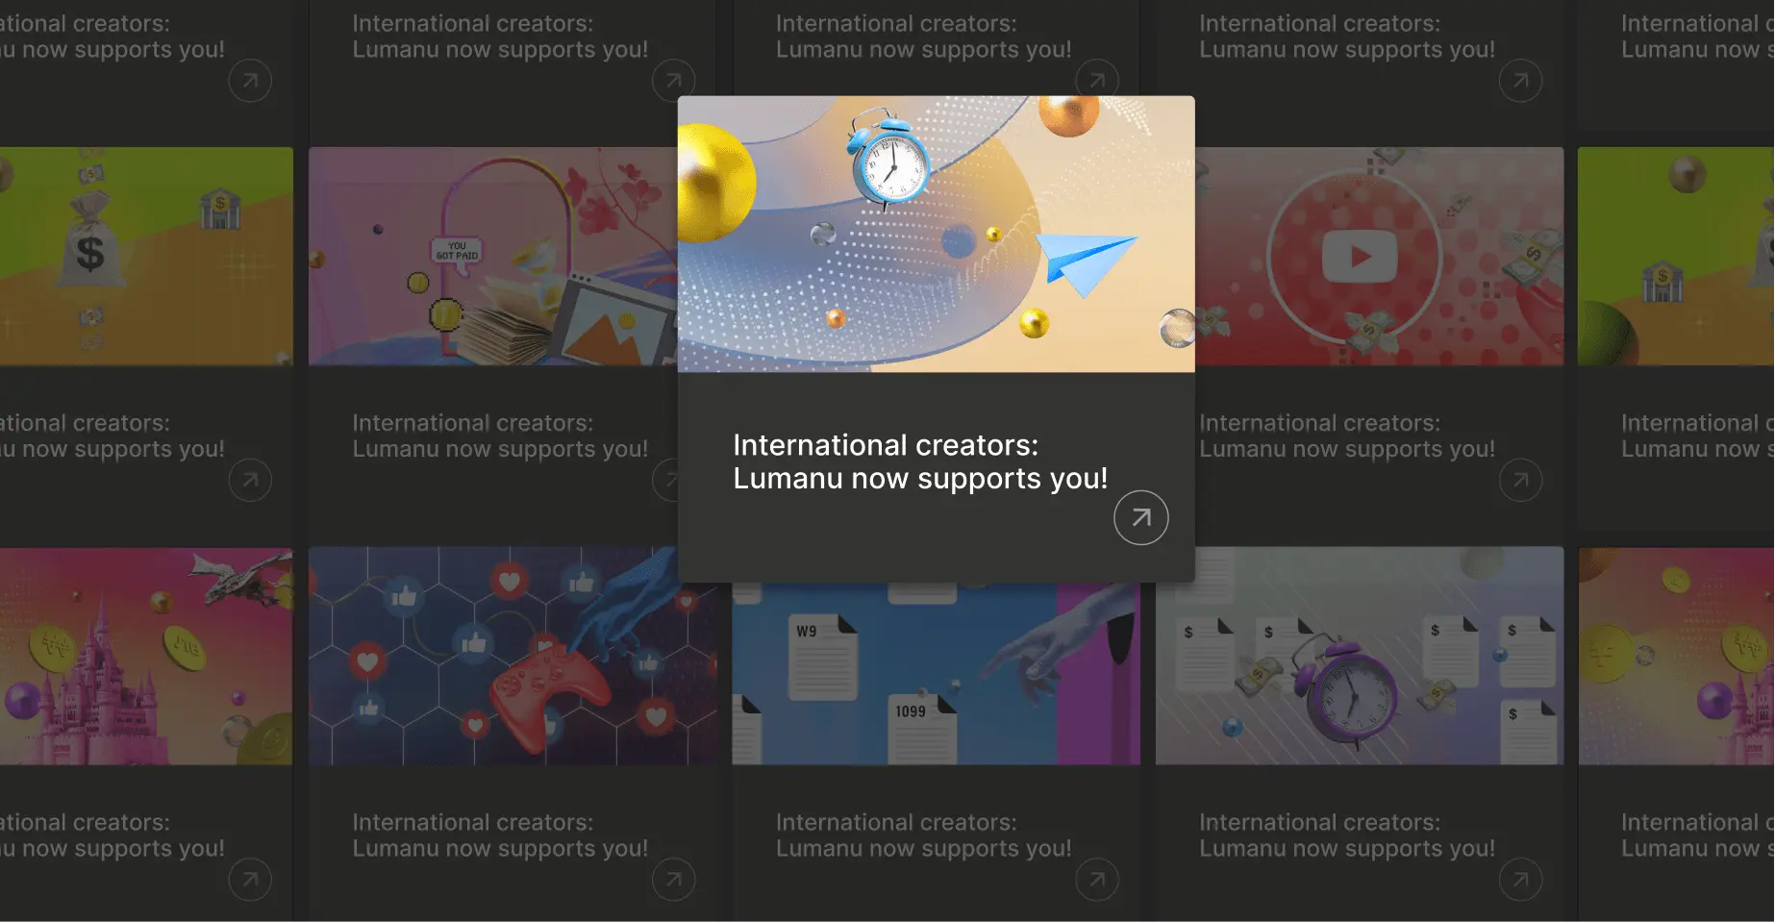1775x922 pixels.
Task: Click title text under 'You Got Paid' thumbnail
Action: (500, 436)
